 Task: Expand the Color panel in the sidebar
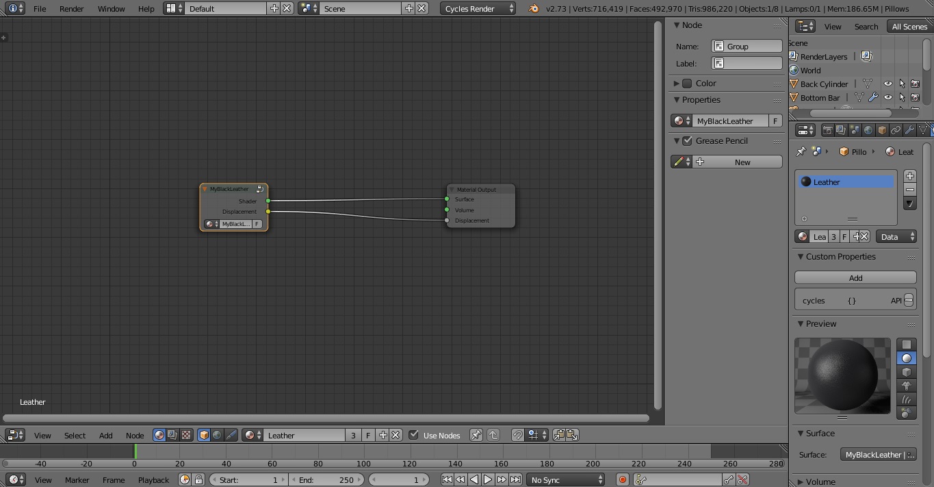[675, 83]
